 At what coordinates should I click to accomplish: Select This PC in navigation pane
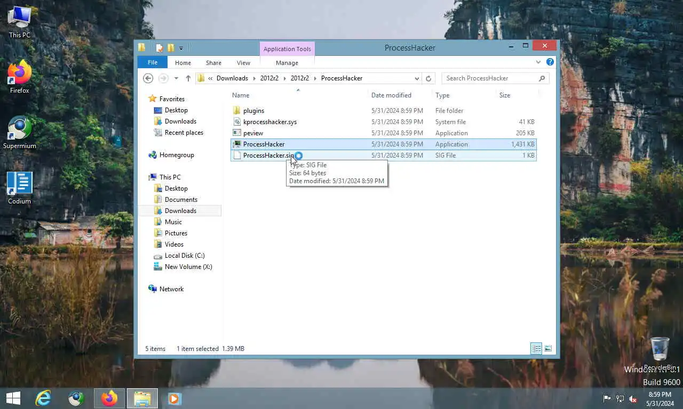coord(170,177)
